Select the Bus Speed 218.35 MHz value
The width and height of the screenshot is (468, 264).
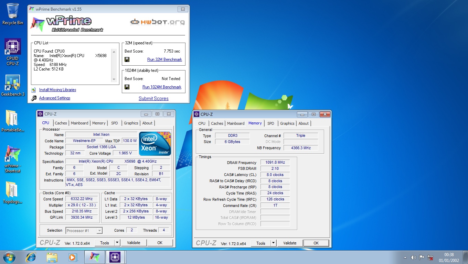(x=82, y=211)
